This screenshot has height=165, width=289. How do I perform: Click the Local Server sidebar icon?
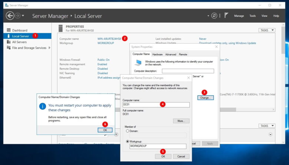tap(9, 36)
